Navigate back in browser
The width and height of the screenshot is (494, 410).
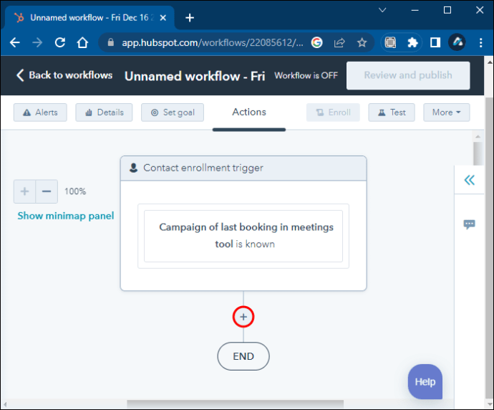tap(15, 42)
